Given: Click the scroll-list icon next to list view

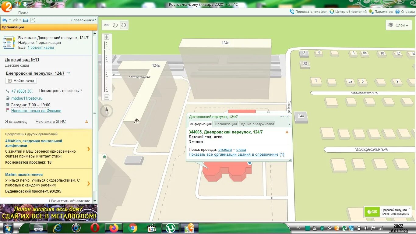Looking at the screenshot, I should pos(32,20).
